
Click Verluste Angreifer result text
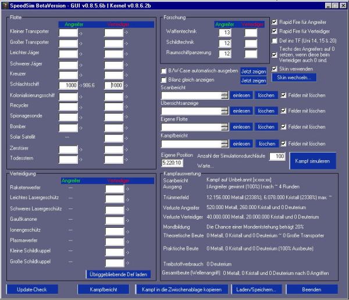point(256,207)
